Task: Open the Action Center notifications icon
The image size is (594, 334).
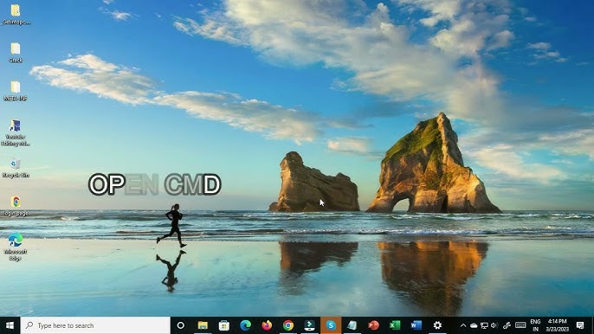Action: point(580,325)
